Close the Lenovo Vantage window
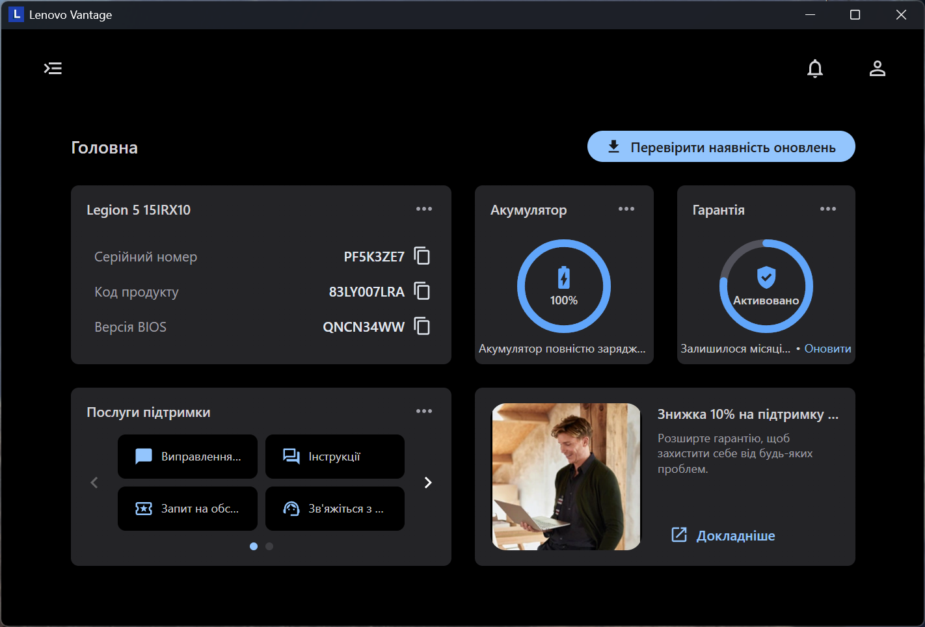Image resolution: width=925 pixels, height=627 pixels. (901, 14)
